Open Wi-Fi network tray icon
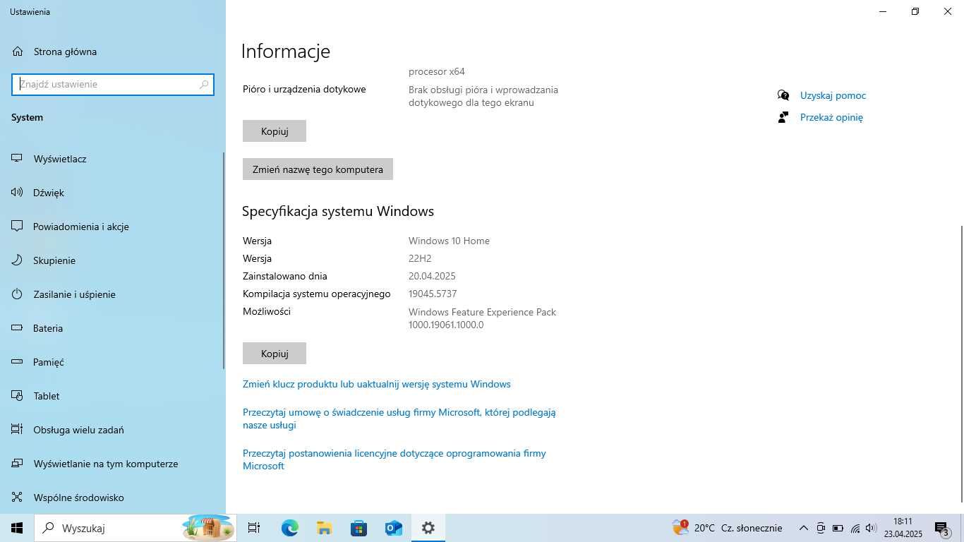Screen dimensions: 964x542 pos(855,528)
